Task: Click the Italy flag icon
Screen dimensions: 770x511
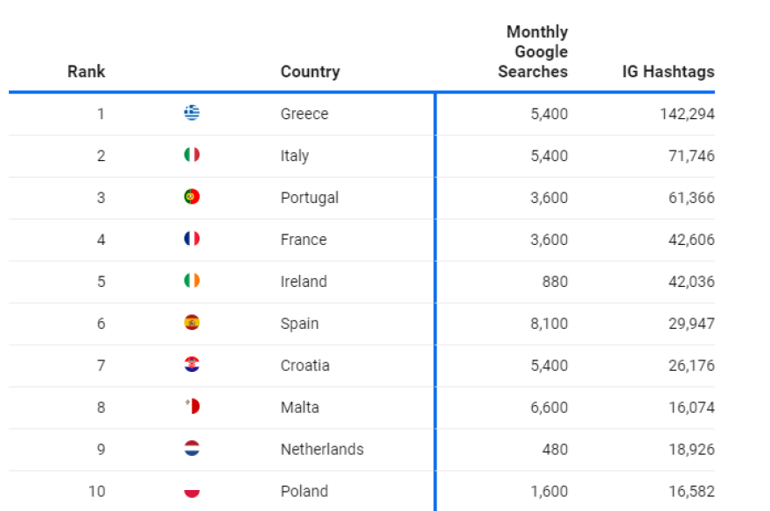Action: click(192, 155)
